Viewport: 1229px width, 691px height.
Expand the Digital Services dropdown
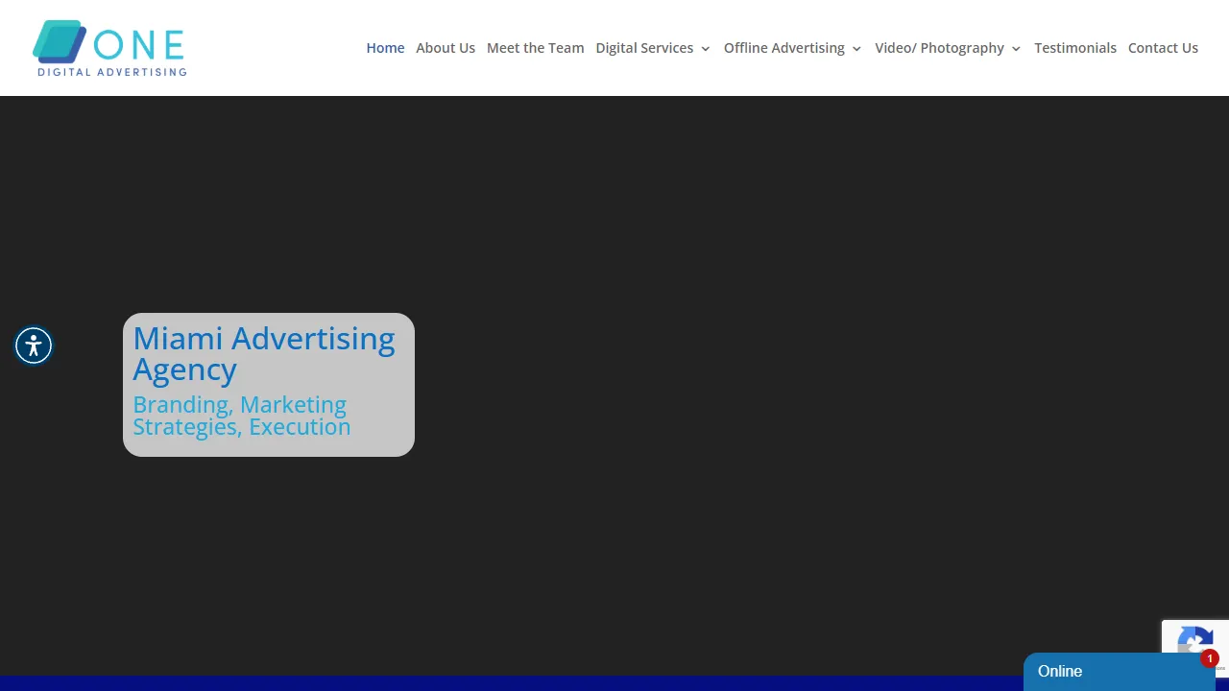coord(644,48)
